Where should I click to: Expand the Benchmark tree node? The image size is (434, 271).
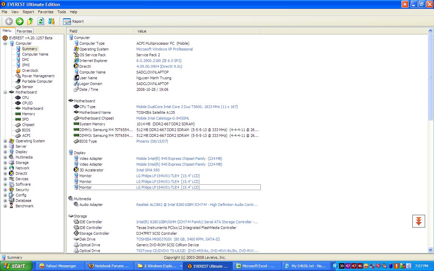click(5, 206)
